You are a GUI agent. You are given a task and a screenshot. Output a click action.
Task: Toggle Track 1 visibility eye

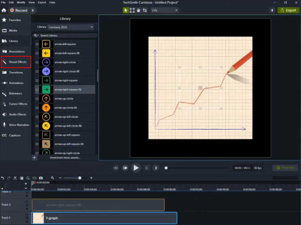pos(27,214)
